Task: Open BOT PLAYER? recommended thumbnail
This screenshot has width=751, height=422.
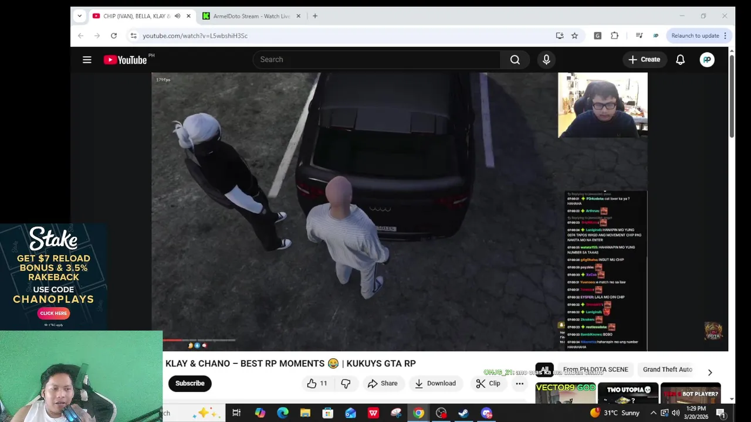Action: tap(691, 393)
